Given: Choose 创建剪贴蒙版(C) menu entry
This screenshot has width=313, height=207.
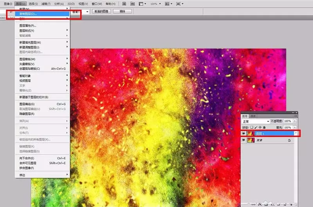Looking at the screenshot, I should [42, 68].
